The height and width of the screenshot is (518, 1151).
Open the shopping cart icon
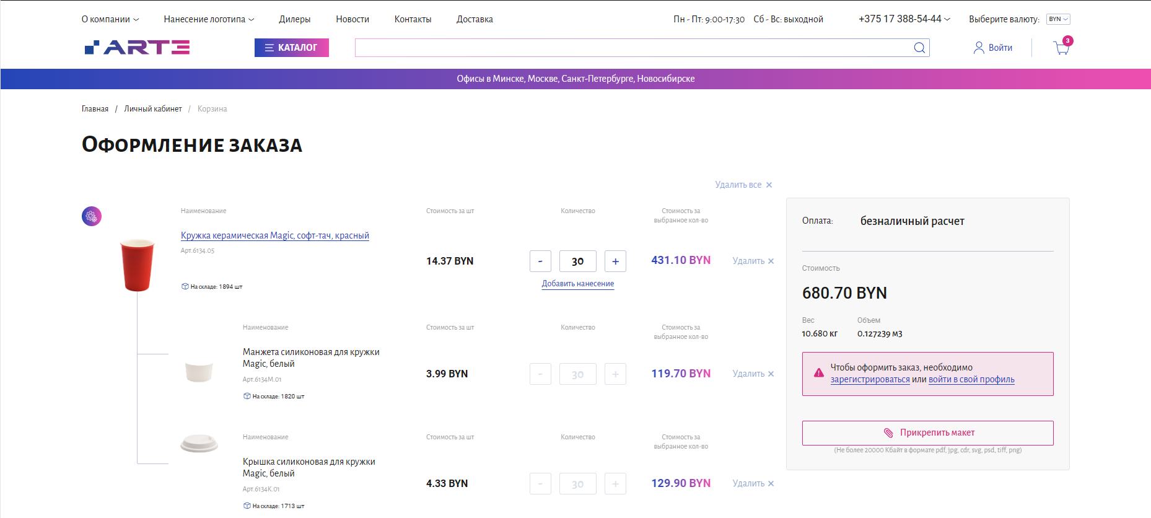(1061, 48)
